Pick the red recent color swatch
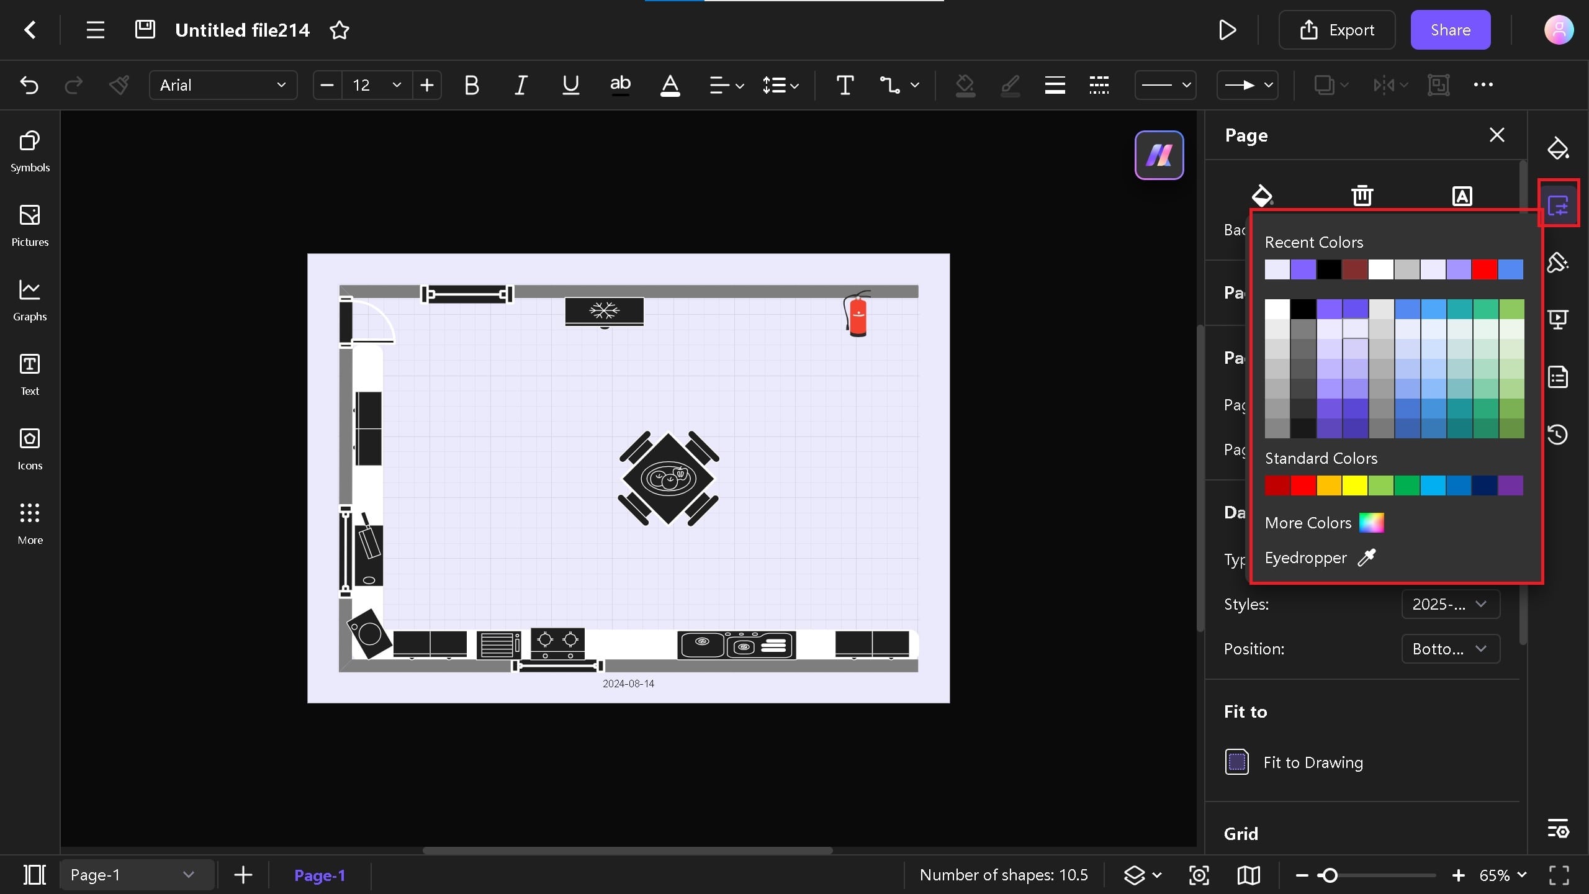This screenshot has width=1589, height=894. click(x=1484, y=269)
